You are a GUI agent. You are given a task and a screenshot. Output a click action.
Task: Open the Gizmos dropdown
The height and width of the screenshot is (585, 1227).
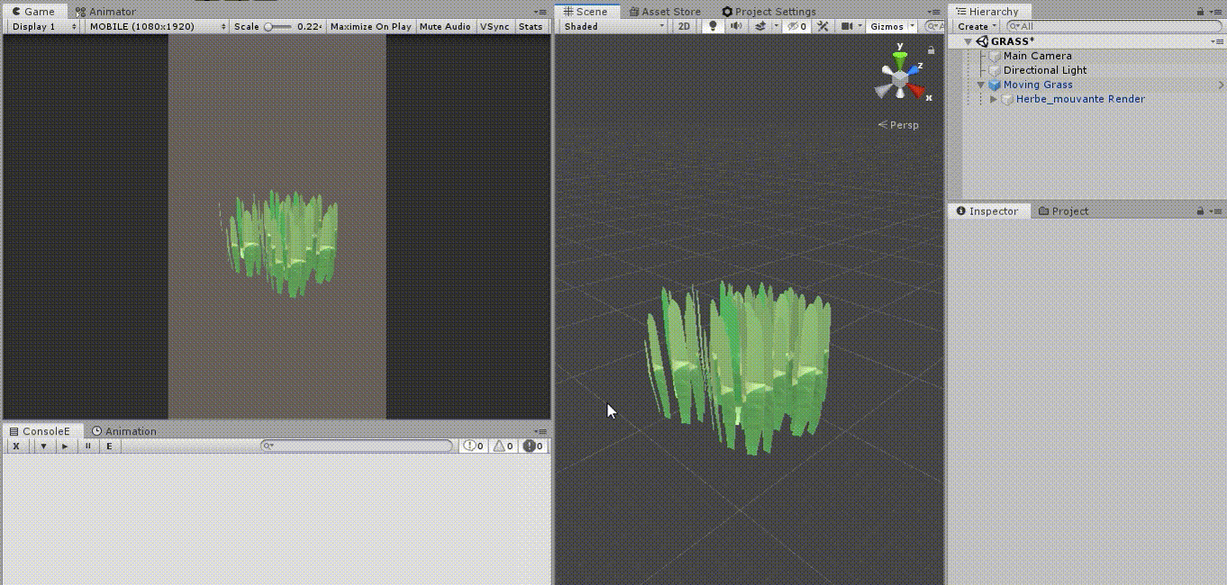[x=892, y=26]
